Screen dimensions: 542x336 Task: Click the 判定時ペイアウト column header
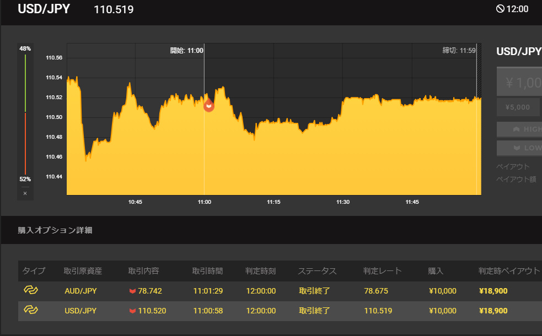click(508, 271)
